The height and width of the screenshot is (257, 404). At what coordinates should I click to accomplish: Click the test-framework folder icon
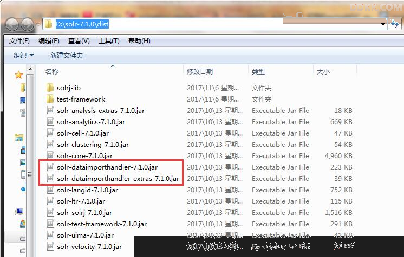tap(50, 99)
